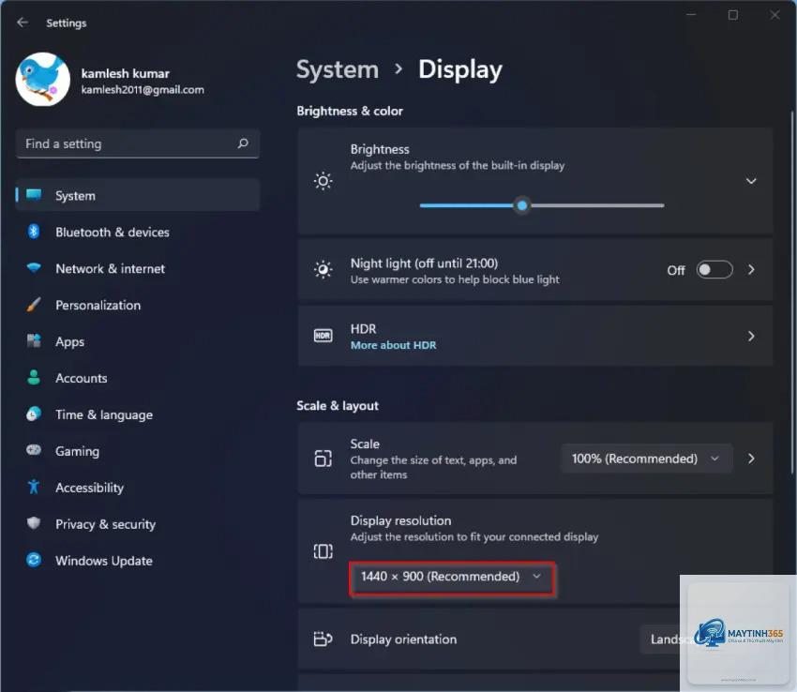Click the Display resolution icon
This screenshot has height=692, width=797.
(x=323, y=551)
